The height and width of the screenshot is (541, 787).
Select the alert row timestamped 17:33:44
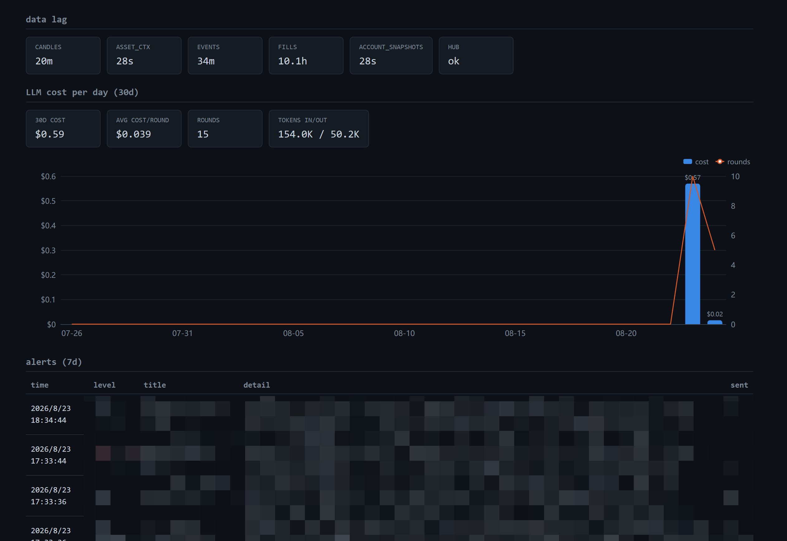[x=390, y=455]
